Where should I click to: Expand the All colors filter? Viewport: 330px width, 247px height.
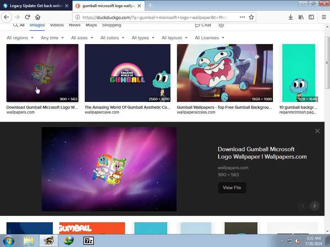[x=112, y=38]
